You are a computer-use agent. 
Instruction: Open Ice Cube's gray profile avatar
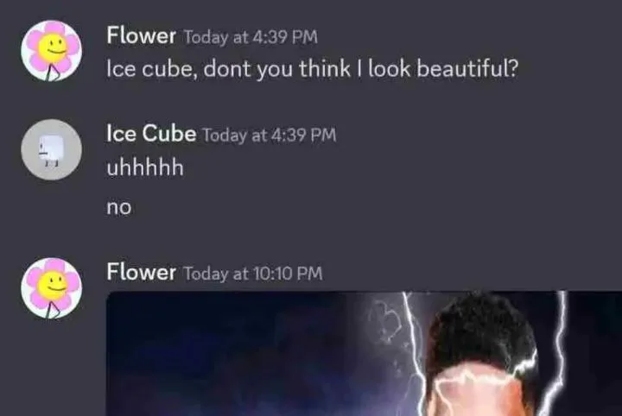click(x=52, y=150)
